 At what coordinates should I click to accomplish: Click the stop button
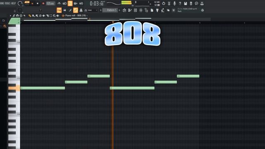(x=38, y=3)
